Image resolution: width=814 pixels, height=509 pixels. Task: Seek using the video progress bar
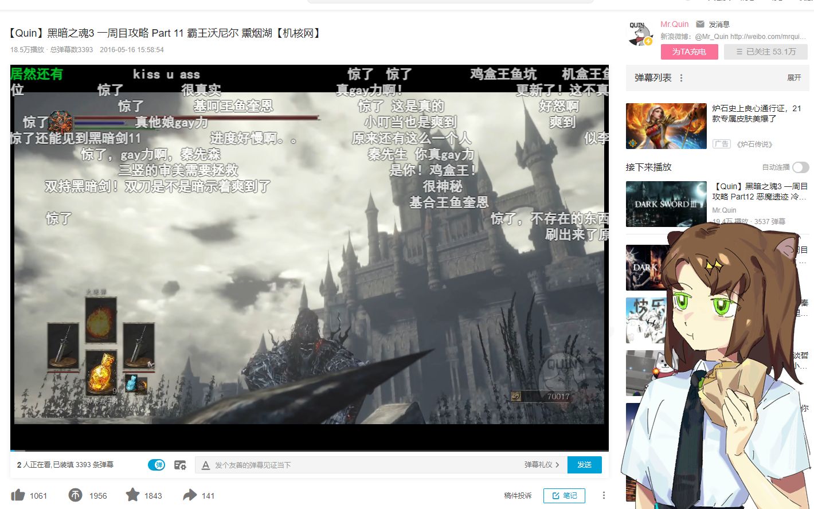click(310, 451)
